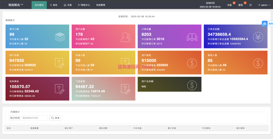
Task: Click the dollar icon in 用户总余额 card
Action: pos(192,84)
